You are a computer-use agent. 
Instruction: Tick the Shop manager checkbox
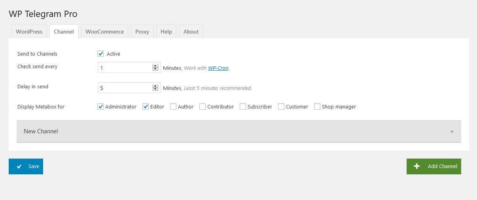tap(317, 107)
